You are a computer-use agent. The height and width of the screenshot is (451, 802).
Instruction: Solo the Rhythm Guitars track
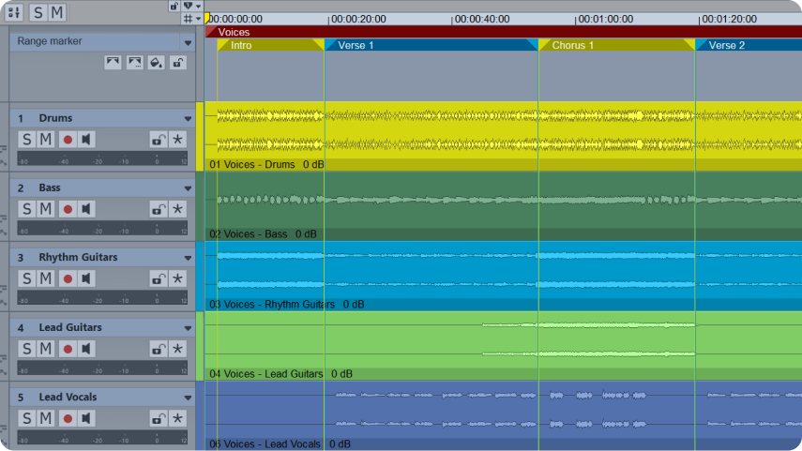tap(27, 278)
